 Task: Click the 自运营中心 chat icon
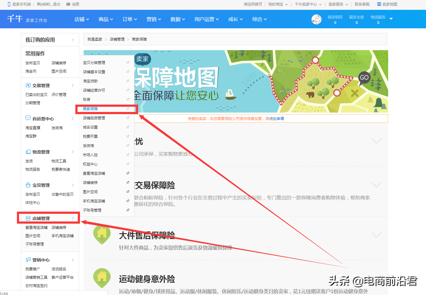(28, 118)
